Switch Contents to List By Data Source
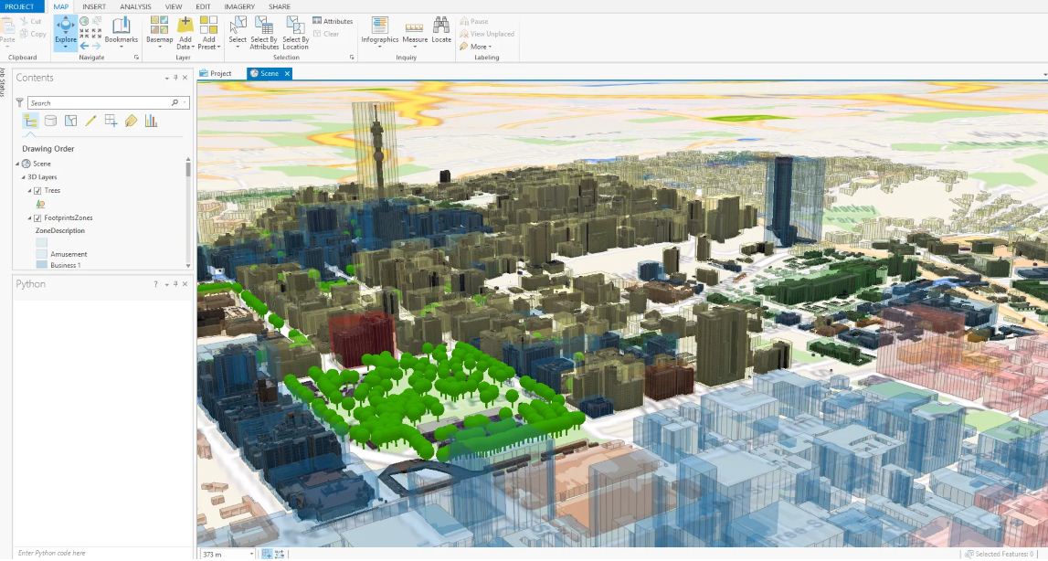 50,121
